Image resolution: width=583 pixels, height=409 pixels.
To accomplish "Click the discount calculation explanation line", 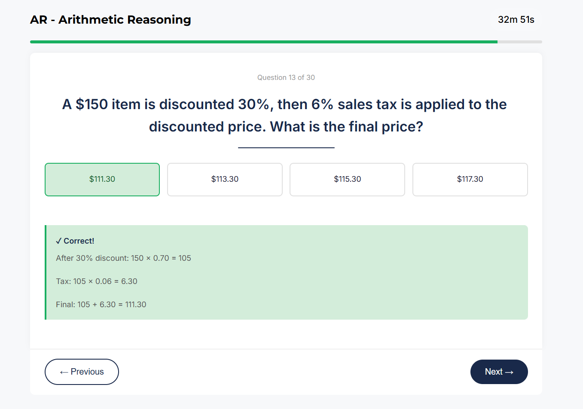I will [123, 258].
